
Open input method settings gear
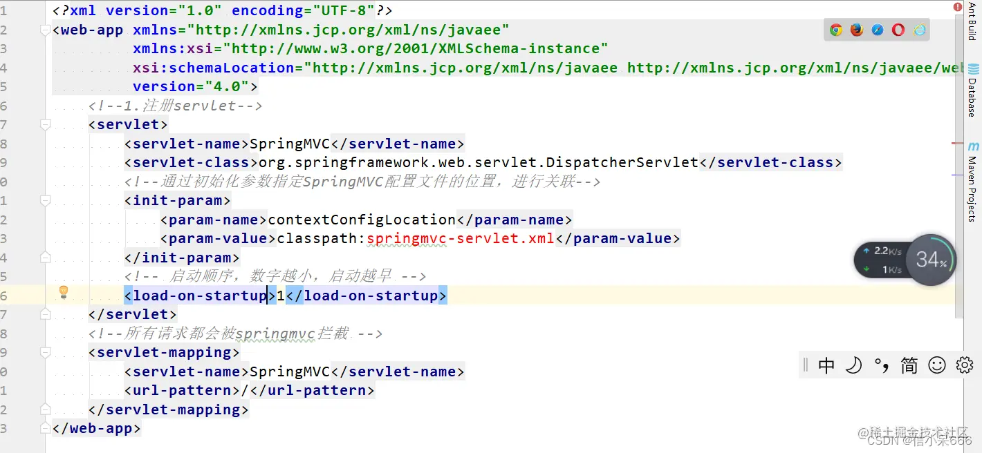(964, 365)
